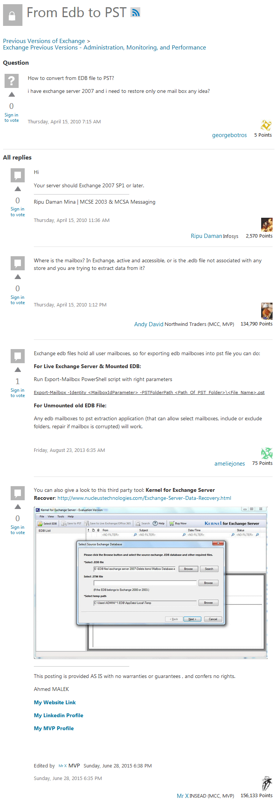Open Ripu Daman profile link
This screenshot has width=276, height=804.
tap(206, 236)
